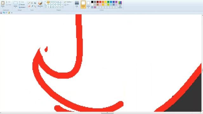
Task: Redo the action in quick access toolbar
Action: coord(6,13)
